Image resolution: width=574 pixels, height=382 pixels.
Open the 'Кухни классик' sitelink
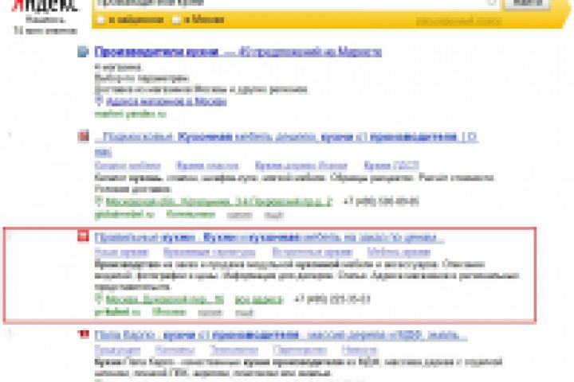(207, 166)
